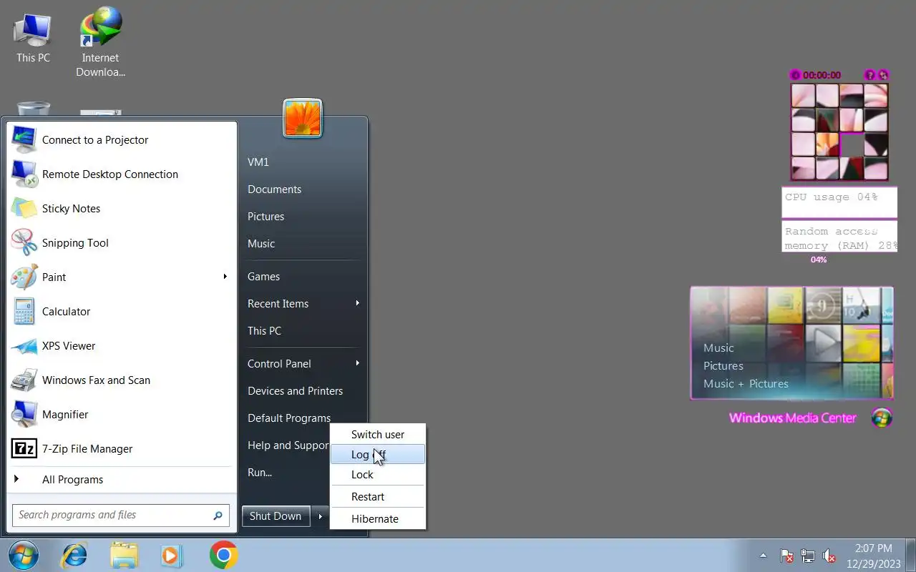Image resolution: width=916 pixels, height=572 pixels.
Task: Open File Explorer from the taskbar
Action: point(124,555)
